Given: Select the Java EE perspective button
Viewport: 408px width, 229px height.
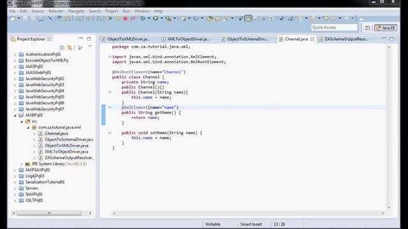Looking at the screenshot, I should 386,28.
